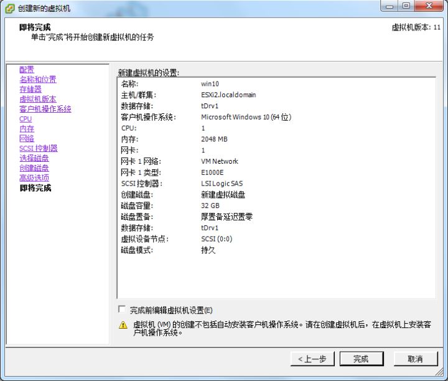Cancel the wizard with 取消

pyautogui.click(x=416, y=359)
